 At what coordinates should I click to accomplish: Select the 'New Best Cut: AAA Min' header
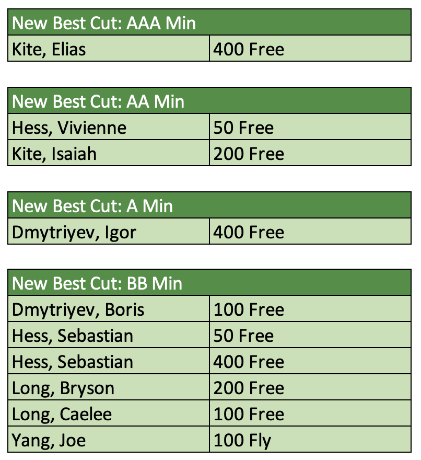104,23
